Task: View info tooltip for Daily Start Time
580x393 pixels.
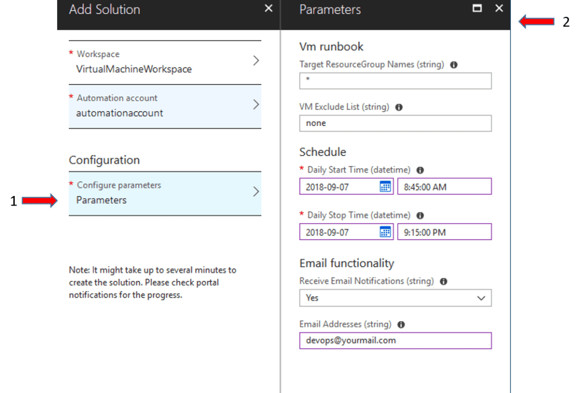Action: pyautogui.click(x=419, y=169)
